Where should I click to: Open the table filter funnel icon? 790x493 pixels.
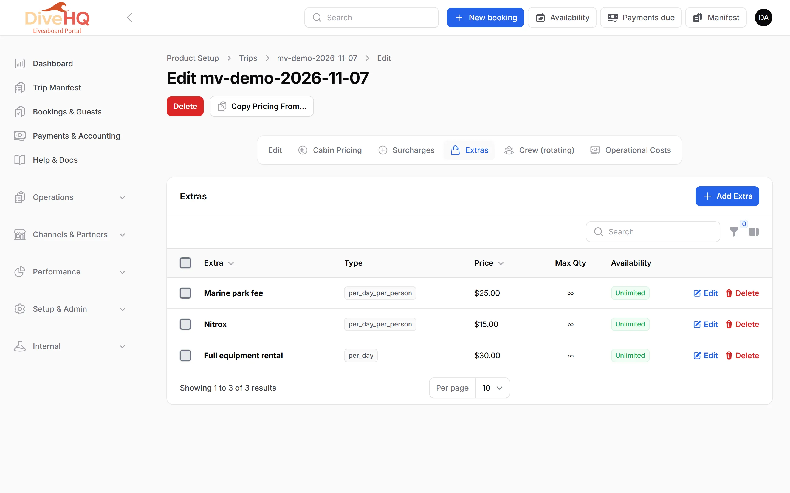(x=734, y=231)
